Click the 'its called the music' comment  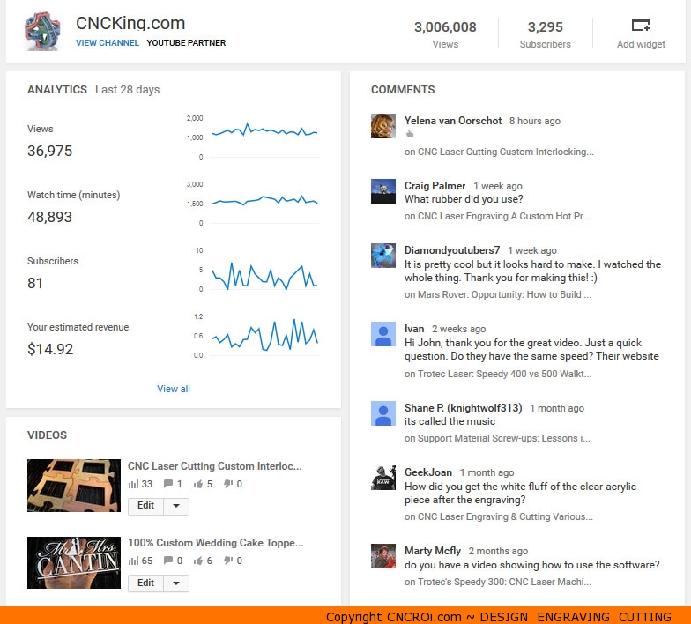450,421
